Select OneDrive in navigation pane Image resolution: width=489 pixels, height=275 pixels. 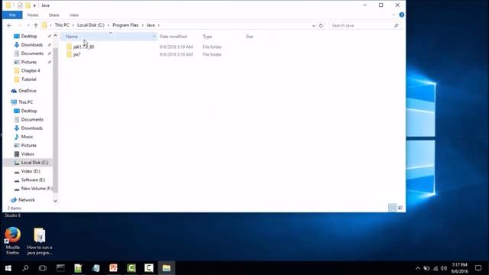[28, 91]
